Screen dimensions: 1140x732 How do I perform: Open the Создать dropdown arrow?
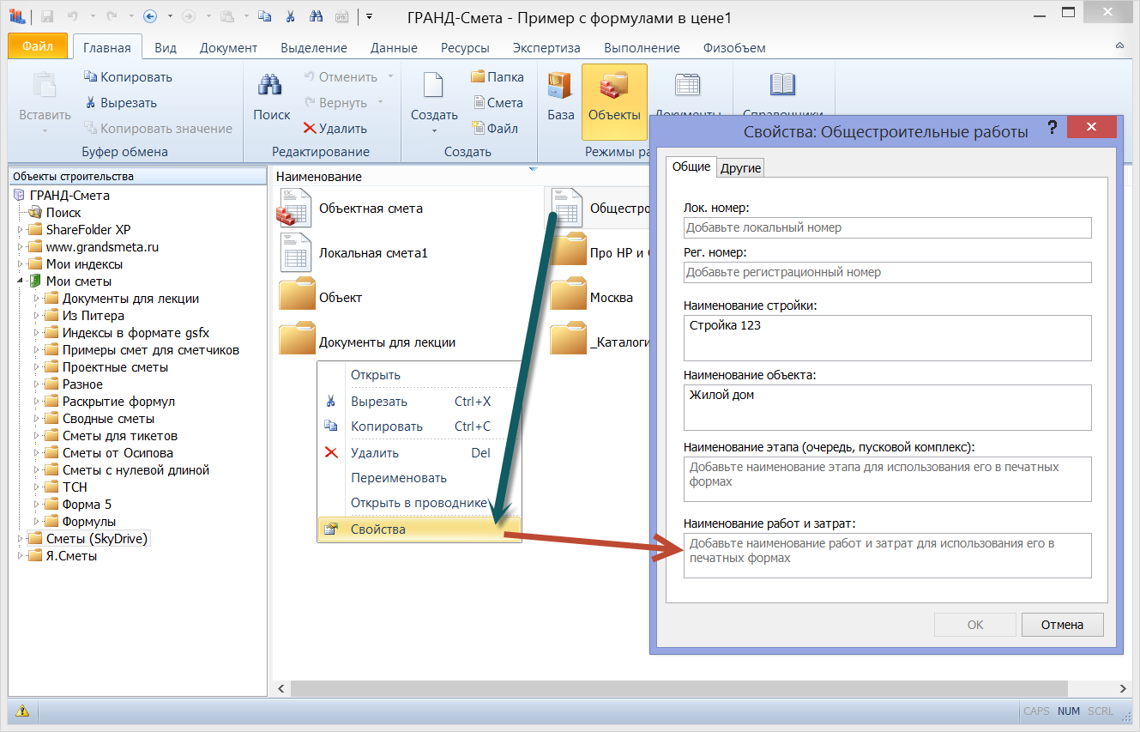pos(434,130)
